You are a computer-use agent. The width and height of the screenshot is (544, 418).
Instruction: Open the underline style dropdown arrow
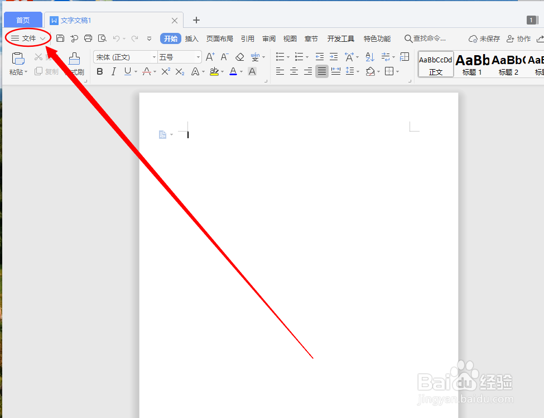(x=136, y=72)
